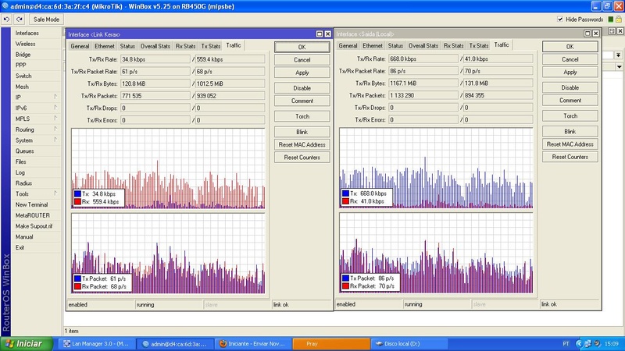This screenshot has height=351, width=625.
Task: Click Comment in Saida Local window
Action: click(x=570, y=101)
